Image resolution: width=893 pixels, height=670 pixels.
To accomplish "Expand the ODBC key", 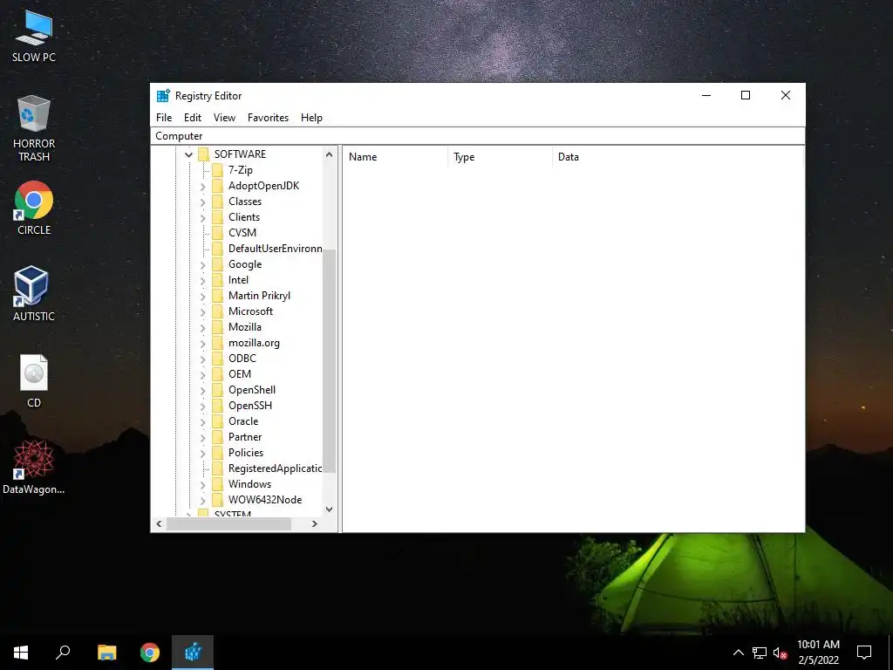I will (x=202, y=359).
